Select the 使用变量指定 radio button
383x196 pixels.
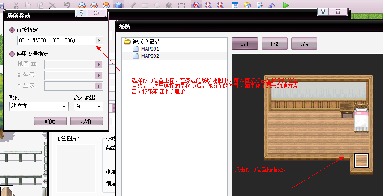pos(12,54)
